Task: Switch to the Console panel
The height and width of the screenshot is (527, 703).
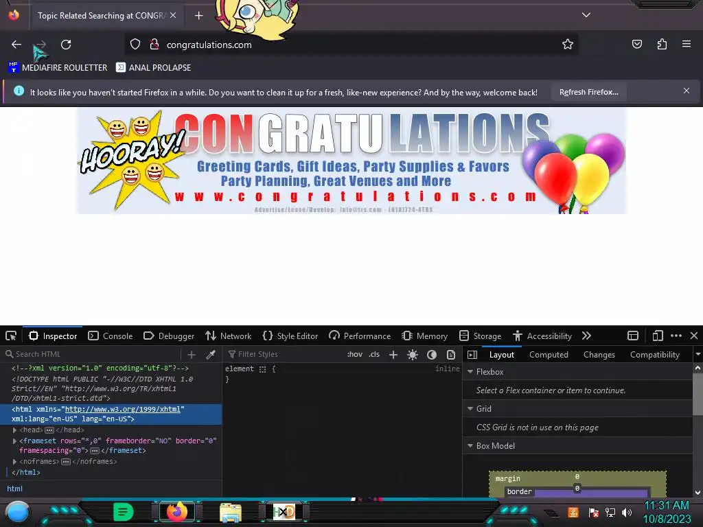Action: click(x=111, y=336)
